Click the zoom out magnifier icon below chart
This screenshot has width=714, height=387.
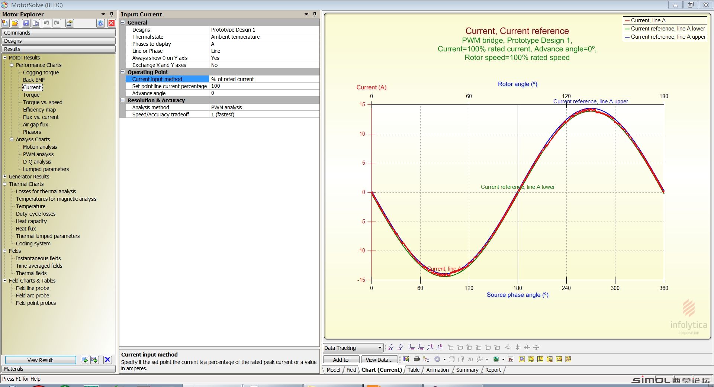[x=401, y=348]
